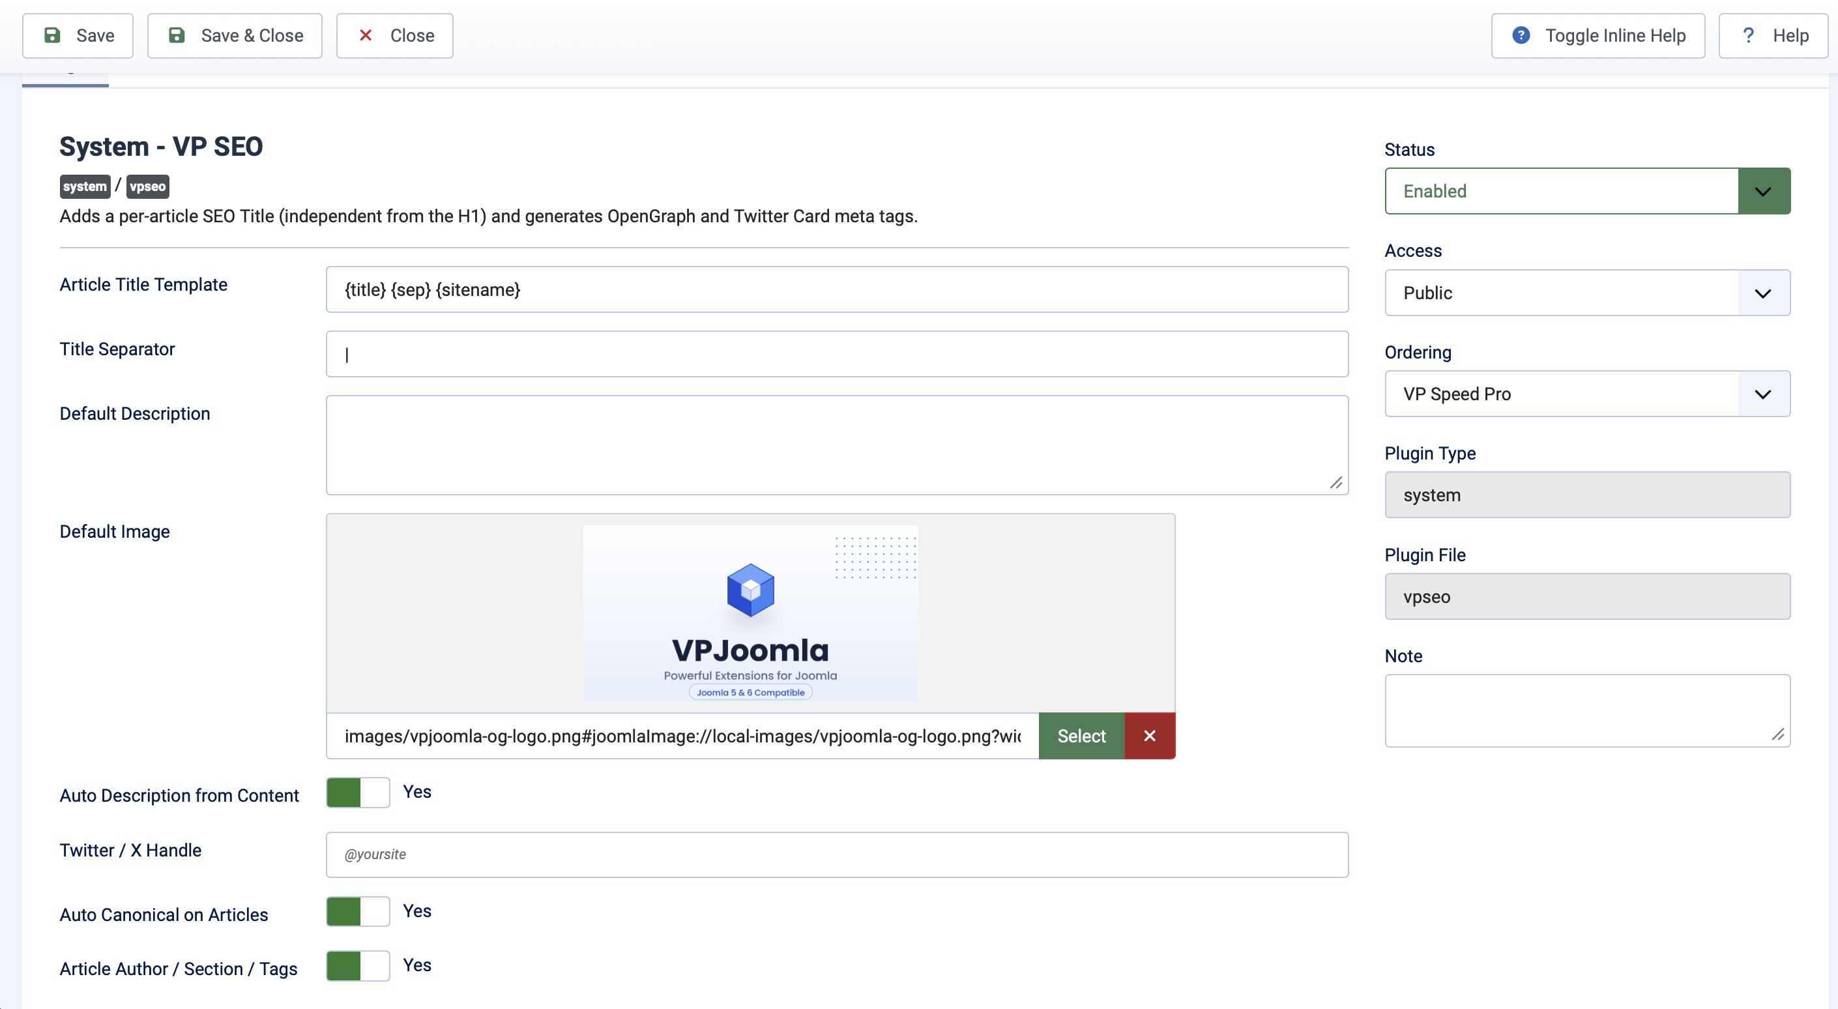The image size is (1838, 1009).
Task: Click the Note textarea
Action: pyautogui.click(x=1588, y=710)
